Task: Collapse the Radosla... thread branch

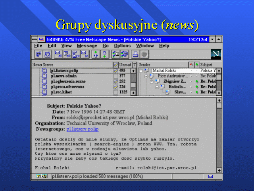Action: [157, 87]
